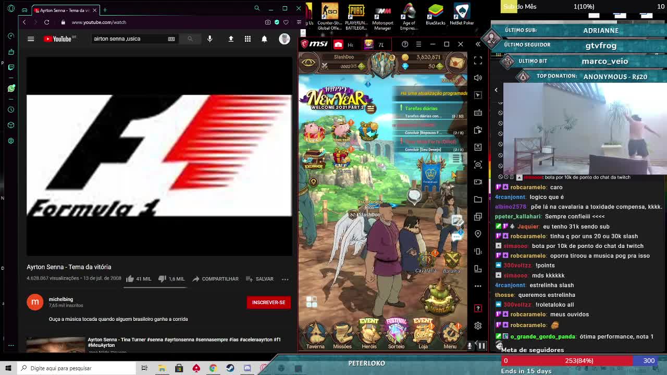This screenshot has height=375, width=667.
Task: Take a snapshot with Opera camera icon
Action: [268, 22]
